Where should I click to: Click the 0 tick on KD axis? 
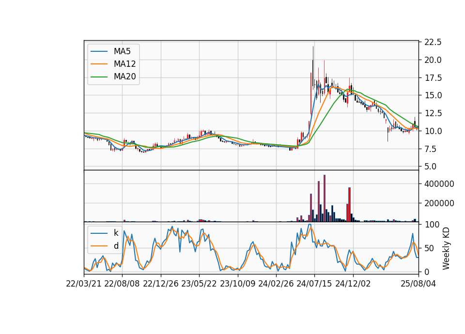tap(426, 272)
